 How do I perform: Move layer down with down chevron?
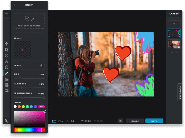[x=176, y=52]
